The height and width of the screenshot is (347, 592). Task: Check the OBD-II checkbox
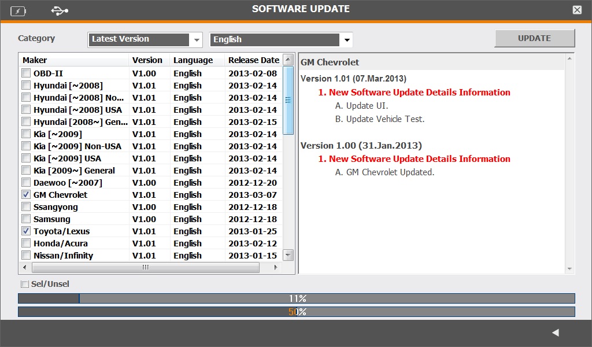point(26,73)
